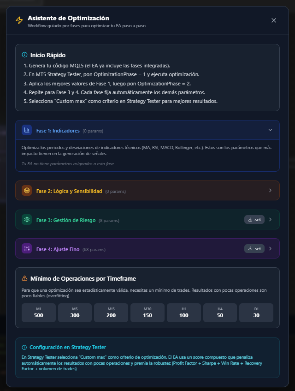Expand the Fase 4 Ajuste Fino chevron
Screen dimensions: 295x391
click(271, 249)
